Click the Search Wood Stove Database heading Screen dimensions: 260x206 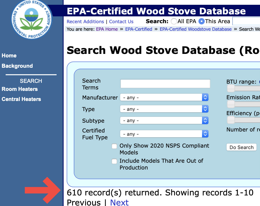(x=163, y=50)
